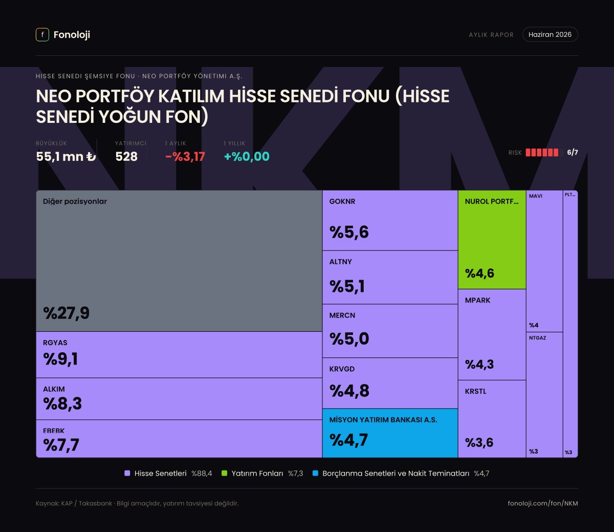Click the Yatırım Fonları legend label
The height and width of the screenshot is (532, 614).
click(x=257, y=474)
